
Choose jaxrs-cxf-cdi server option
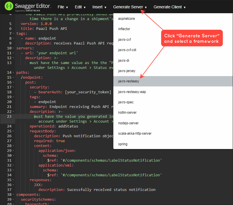[173, 50]
